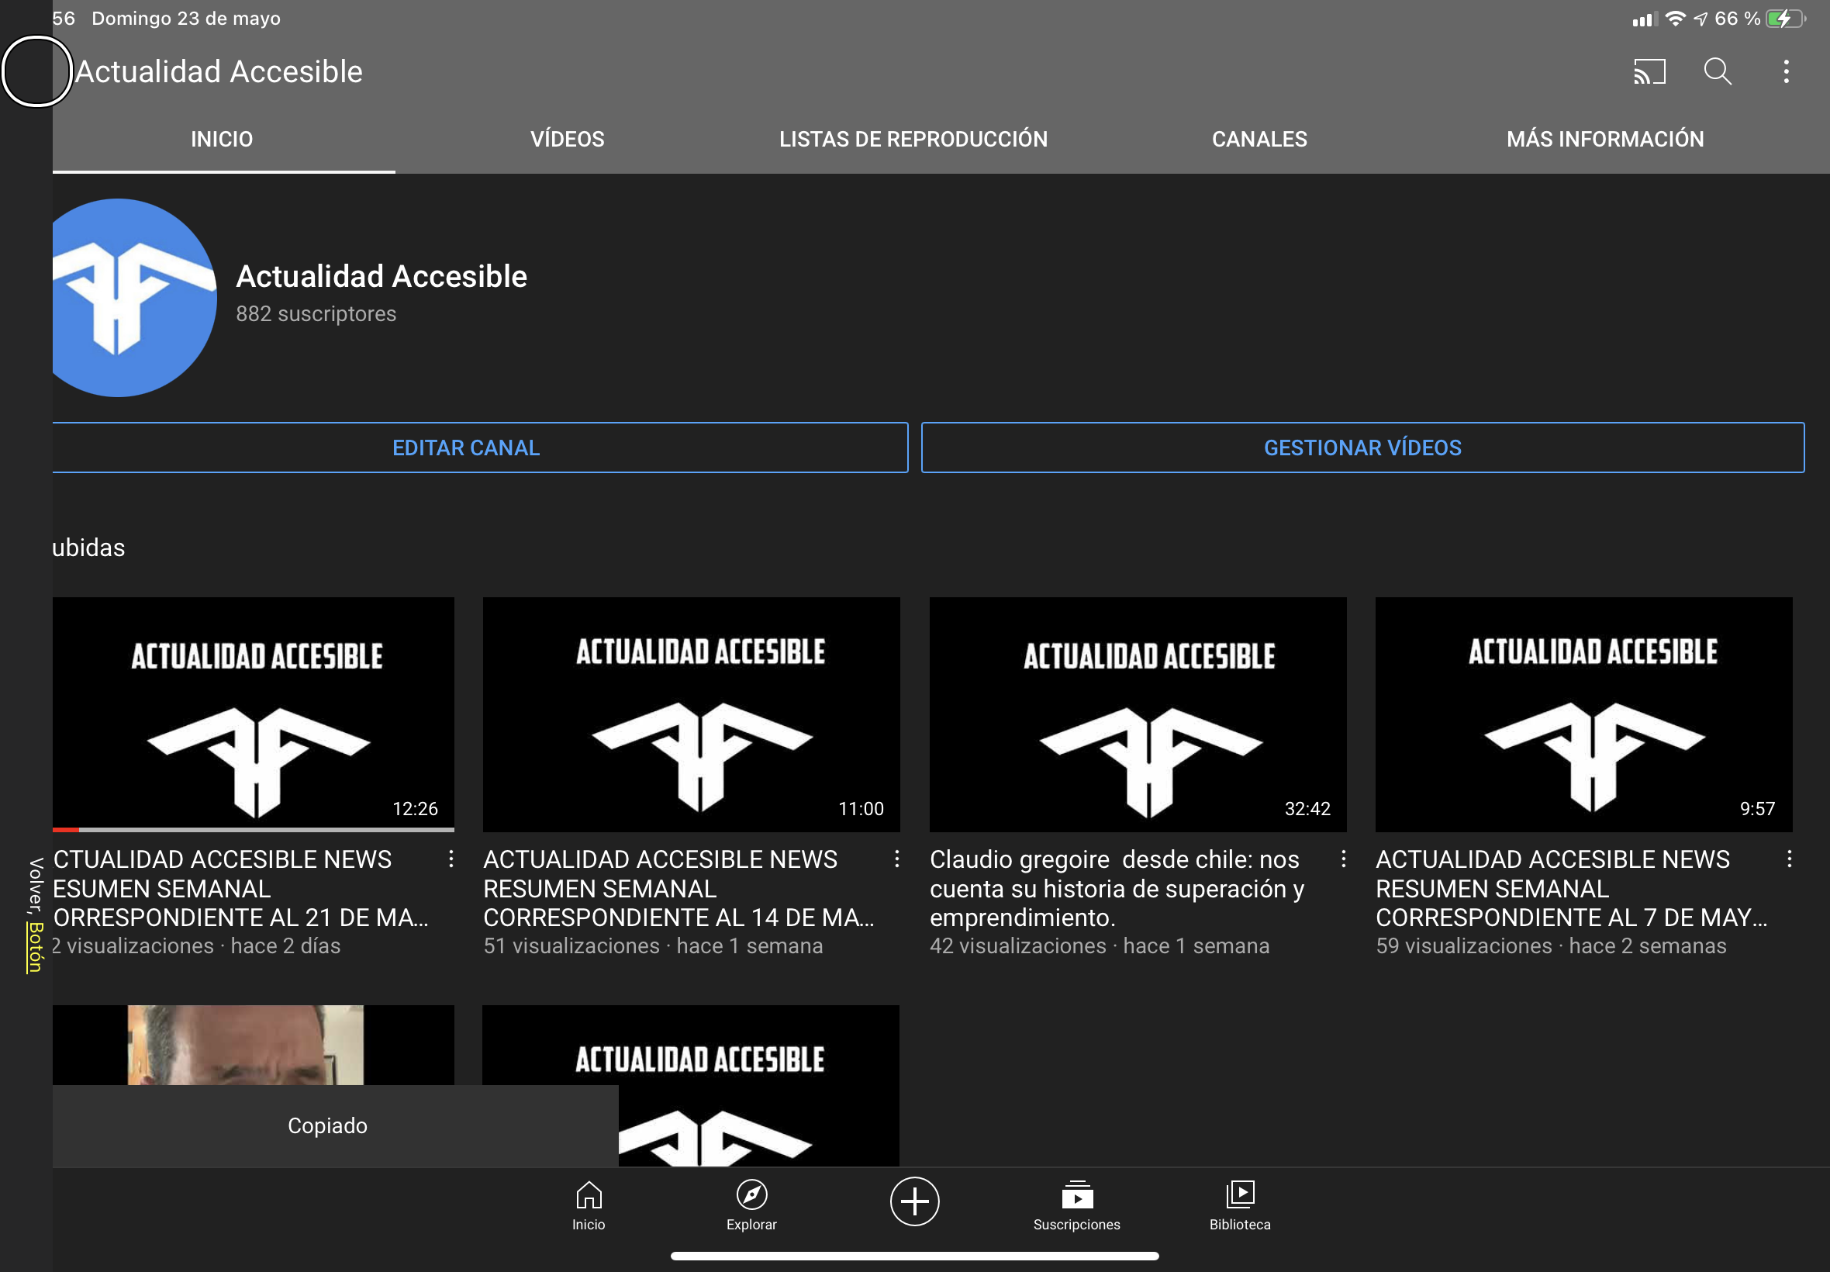The image size is (1830, 1272).
Task: Tap the create plus button
Action: (x=914, y=1201)
